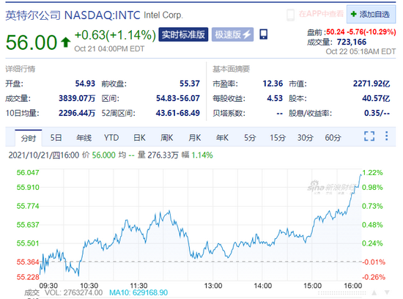The image size is (403, 299).
Task: Click the 1.22% right axis label
Action: pos(372,172)
